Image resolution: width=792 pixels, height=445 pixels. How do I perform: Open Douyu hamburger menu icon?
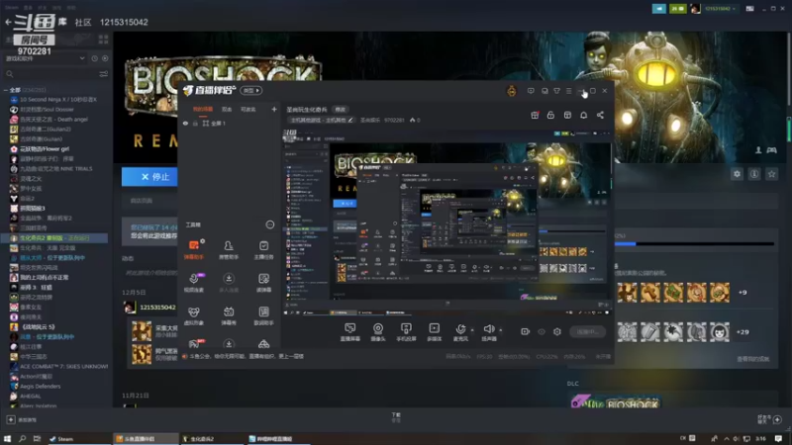pyautogui.click(x=568, y=91)
